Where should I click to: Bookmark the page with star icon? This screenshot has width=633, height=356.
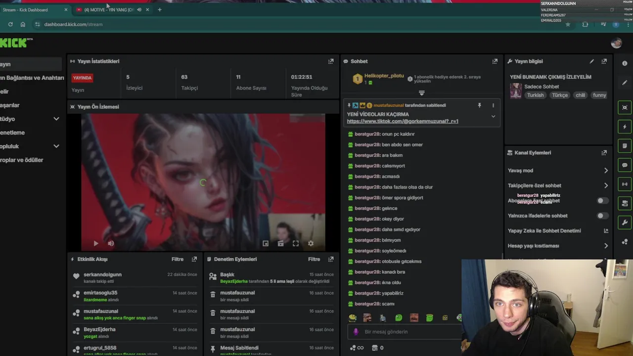pos(568,24)
